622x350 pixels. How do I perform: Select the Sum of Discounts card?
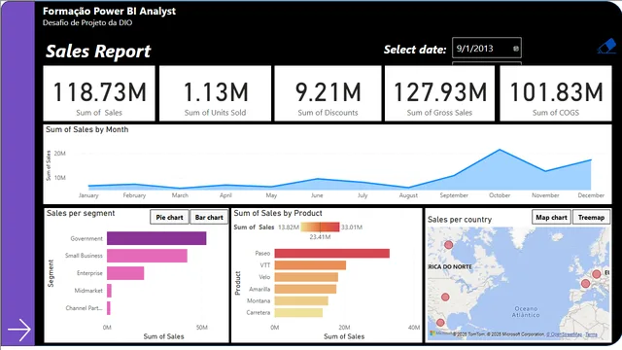point(328,93)
